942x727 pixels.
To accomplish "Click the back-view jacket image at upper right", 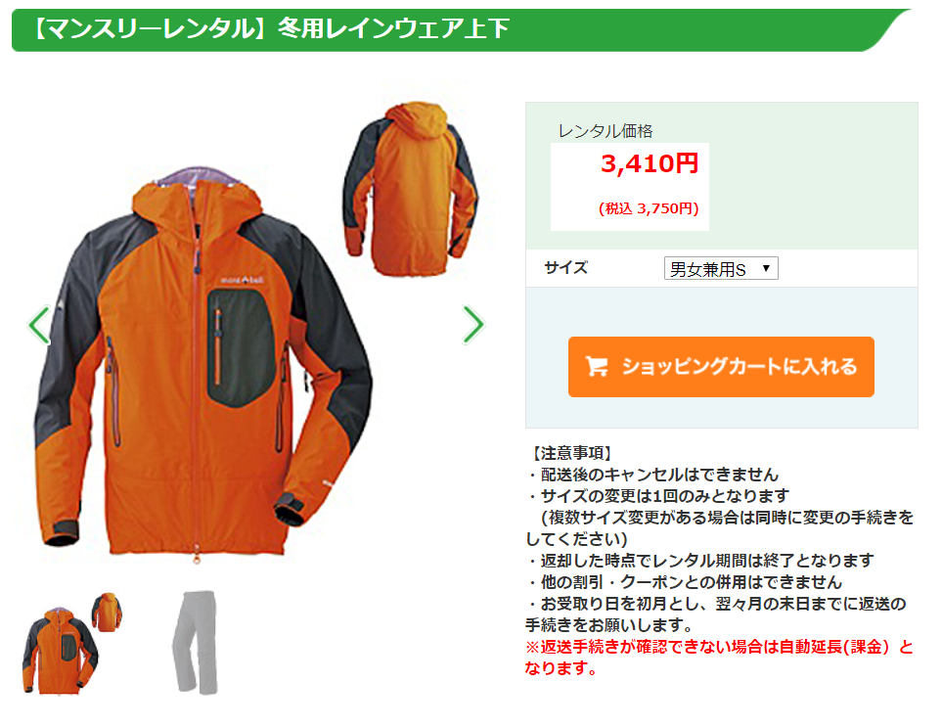I will point(410,190).
